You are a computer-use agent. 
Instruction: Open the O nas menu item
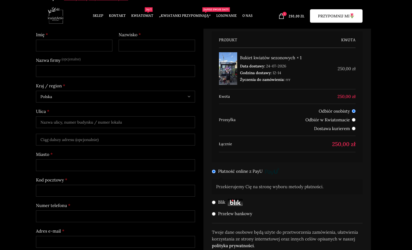tap(247, 16)
